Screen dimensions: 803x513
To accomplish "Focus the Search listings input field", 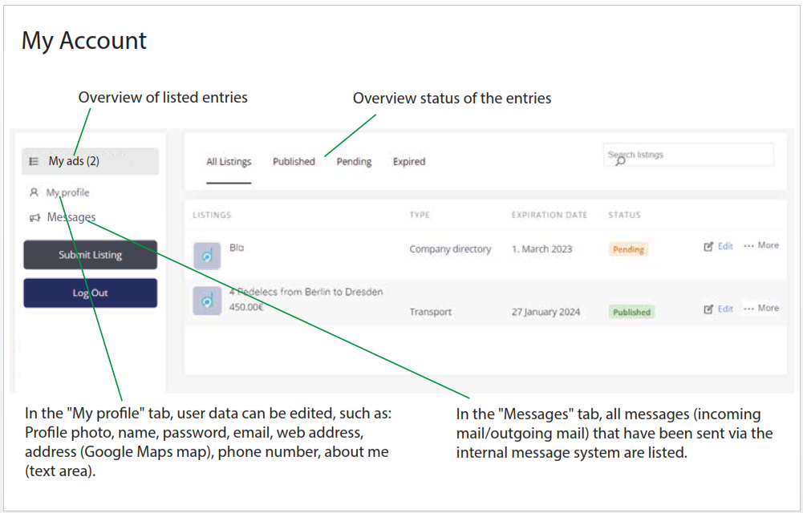I will tap(688, 155).
